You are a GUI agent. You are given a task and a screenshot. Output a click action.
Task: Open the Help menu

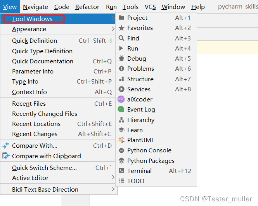coord(198,7)
